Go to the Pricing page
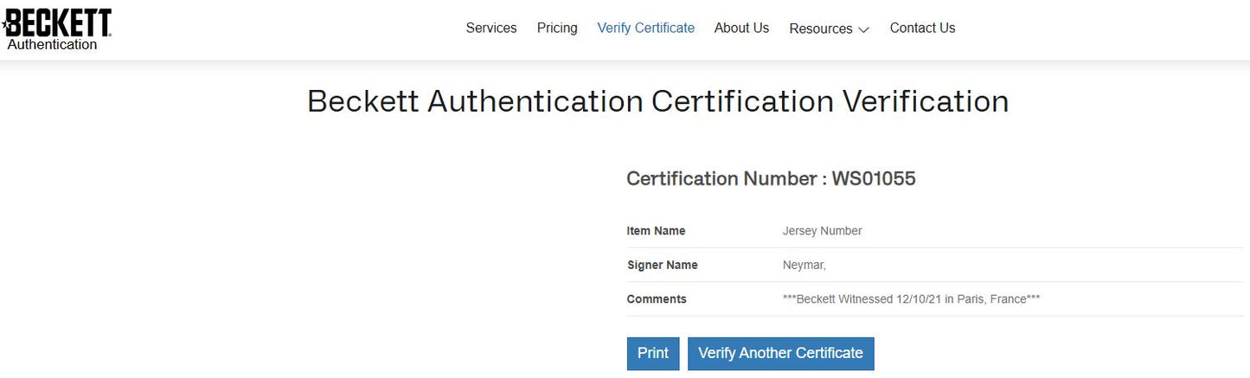The image size is (1250, 378). [x=557, y=28]
